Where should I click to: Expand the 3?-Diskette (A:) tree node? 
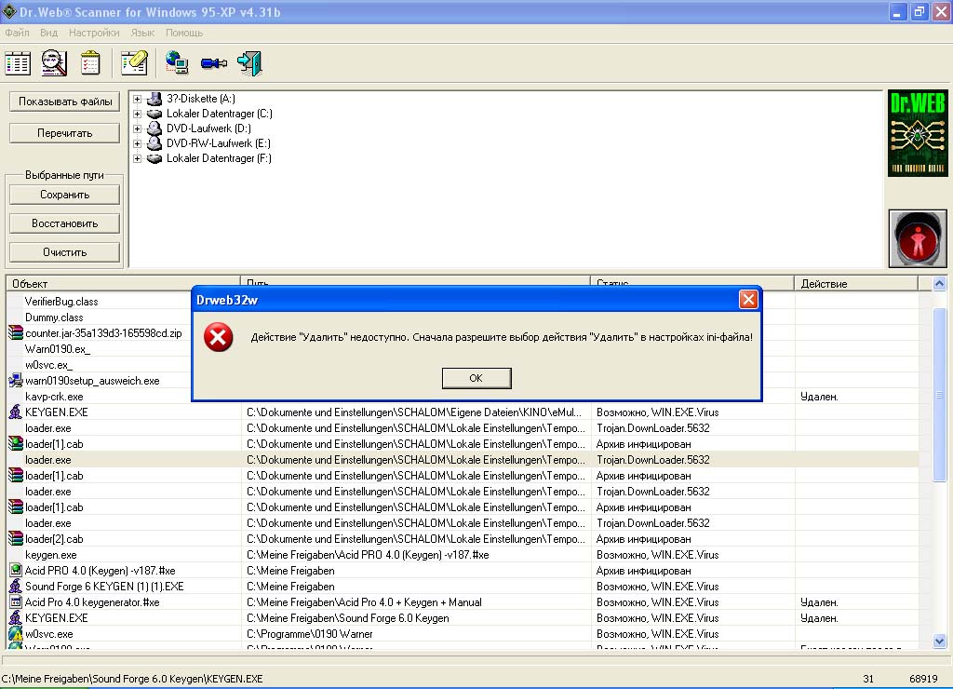pos(138,99)
